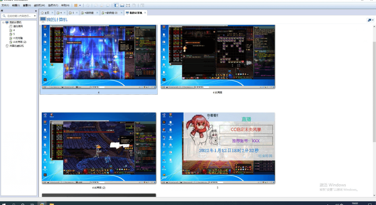This screenshot has width=376, height=205.
Task: Click the Unity mode toolbar icon
Action: coord(134,5)
